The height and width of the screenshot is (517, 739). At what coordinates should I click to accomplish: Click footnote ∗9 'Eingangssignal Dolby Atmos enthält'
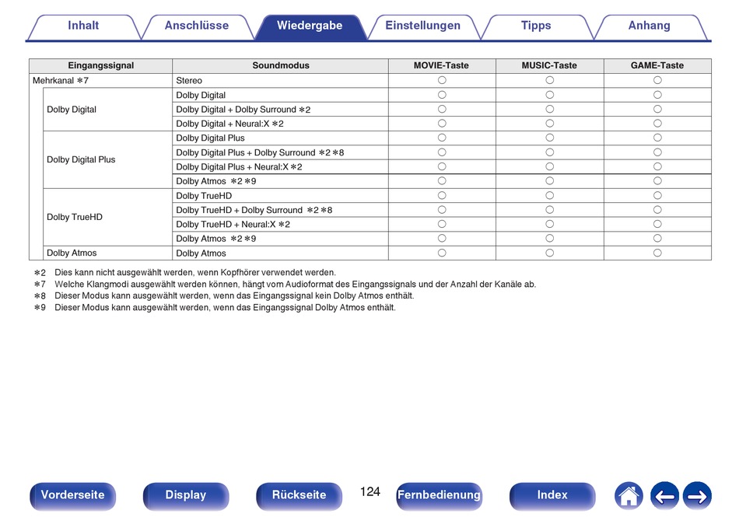(x=215, y=308)
